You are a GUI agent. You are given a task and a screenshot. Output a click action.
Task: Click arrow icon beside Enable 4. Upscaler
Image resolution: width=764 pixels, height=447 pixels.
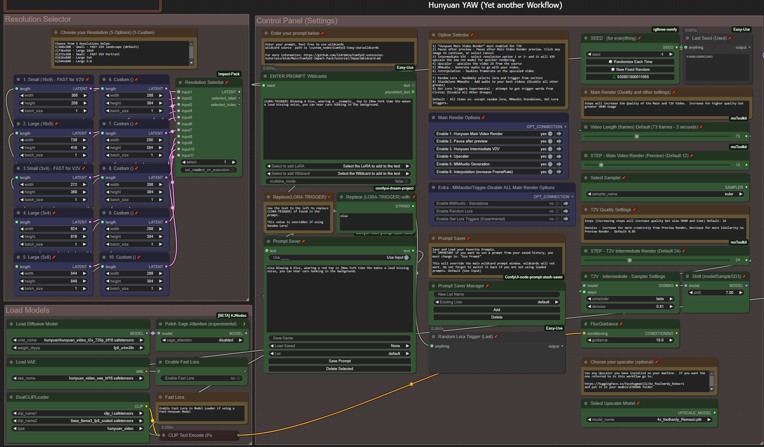(x=559, y=156)
